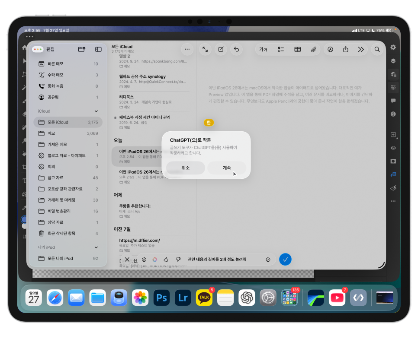Tap the text field 관련 내용의 길이를 2배 정도 늘려줘
Image resolution: width=418 pixels, height=339 pixels.
217,260
